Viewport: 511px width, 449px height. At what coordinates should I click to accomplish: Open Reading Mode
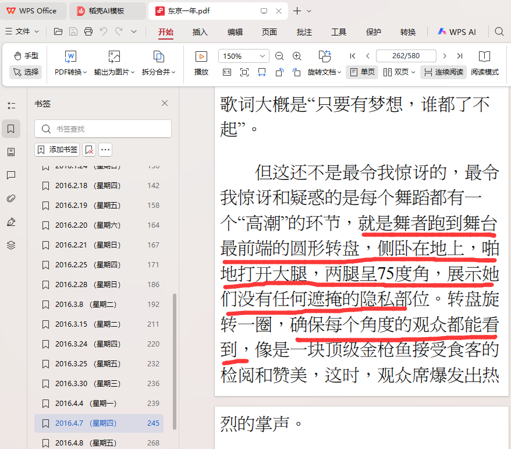pyautogui.click(x=485, y=63)
